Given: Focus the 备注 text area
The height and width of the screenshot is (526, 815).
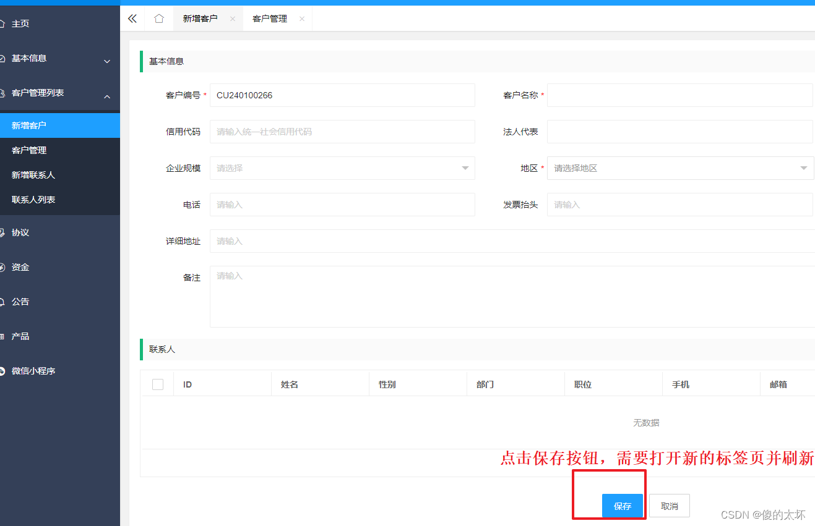Looking at the screenshot, I should (512, 297).
